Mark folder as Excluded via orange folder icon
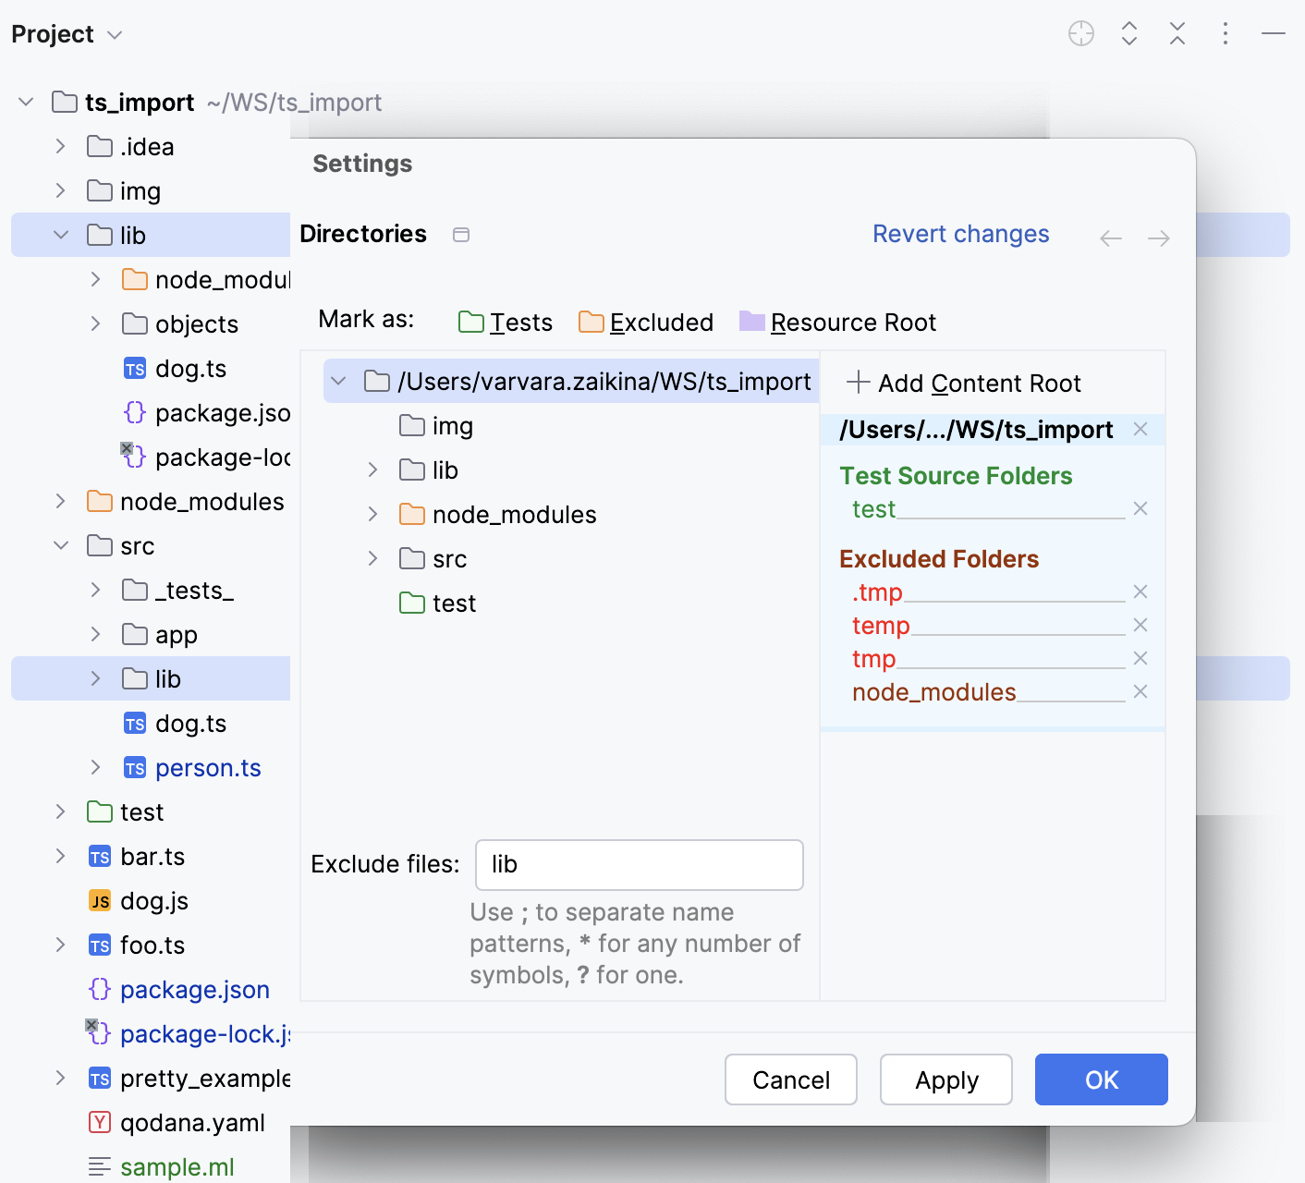Screen dimensions: 1305x1183 click(592, 322)
